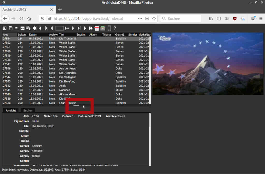Open the dotted grid thumbnails view icon
Viewport: 265px width, 174px height.
coord(16,28)
